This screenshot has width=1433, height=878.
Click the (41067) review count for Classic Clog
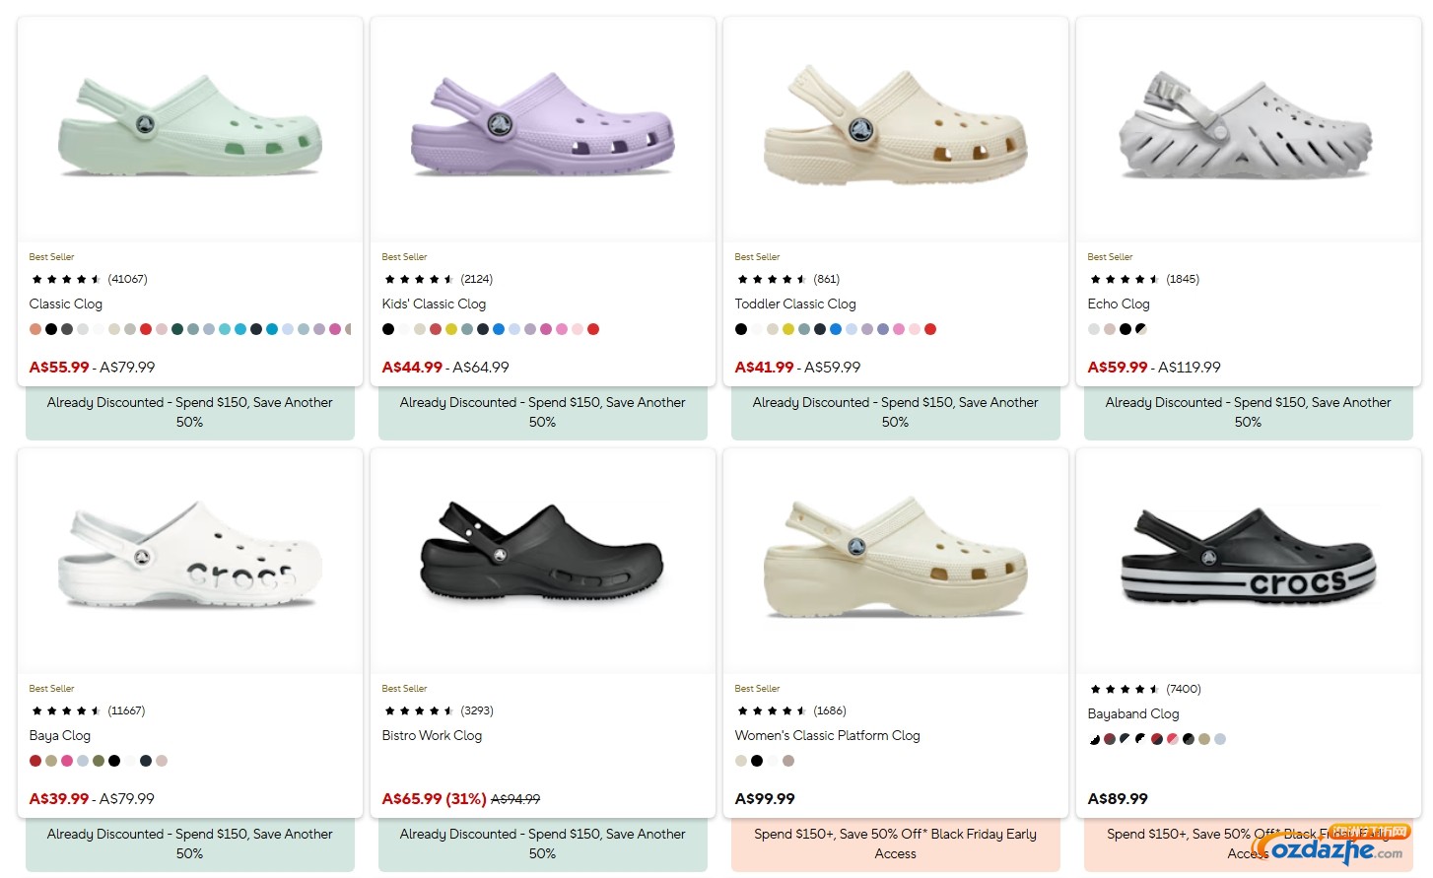pyautogui.click(x=128, y=279)
